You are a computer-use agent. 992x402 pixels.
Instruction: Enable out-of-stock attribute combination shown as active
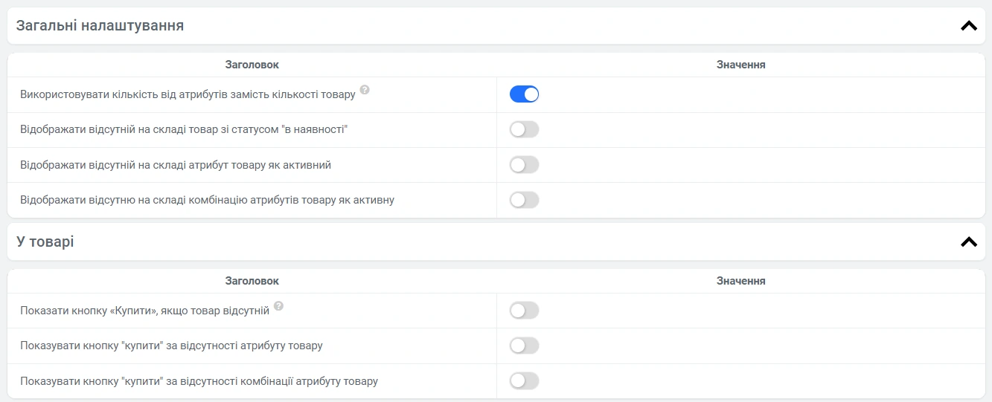[x=524, y=200]
